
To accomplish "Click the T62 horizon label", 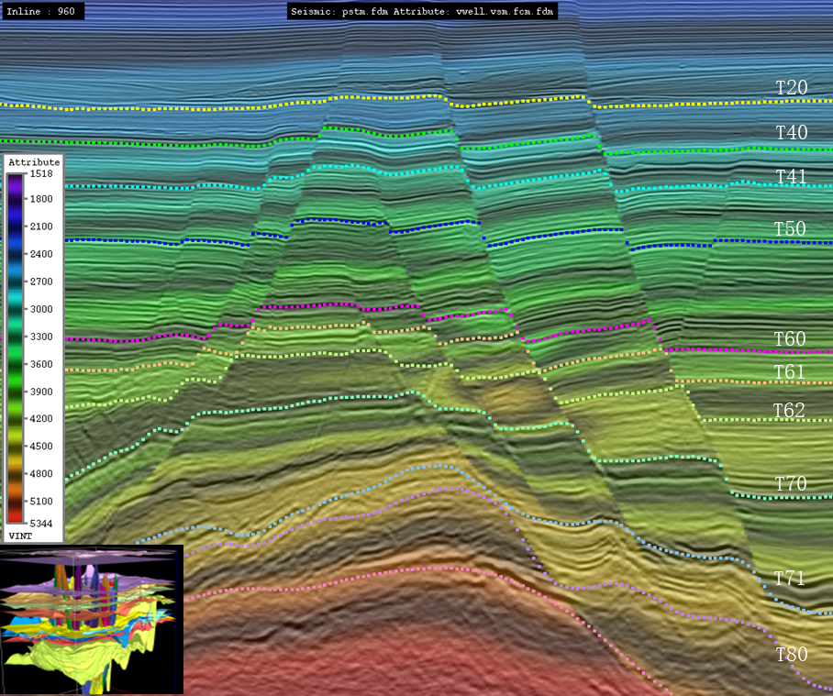I will [789, 411].
